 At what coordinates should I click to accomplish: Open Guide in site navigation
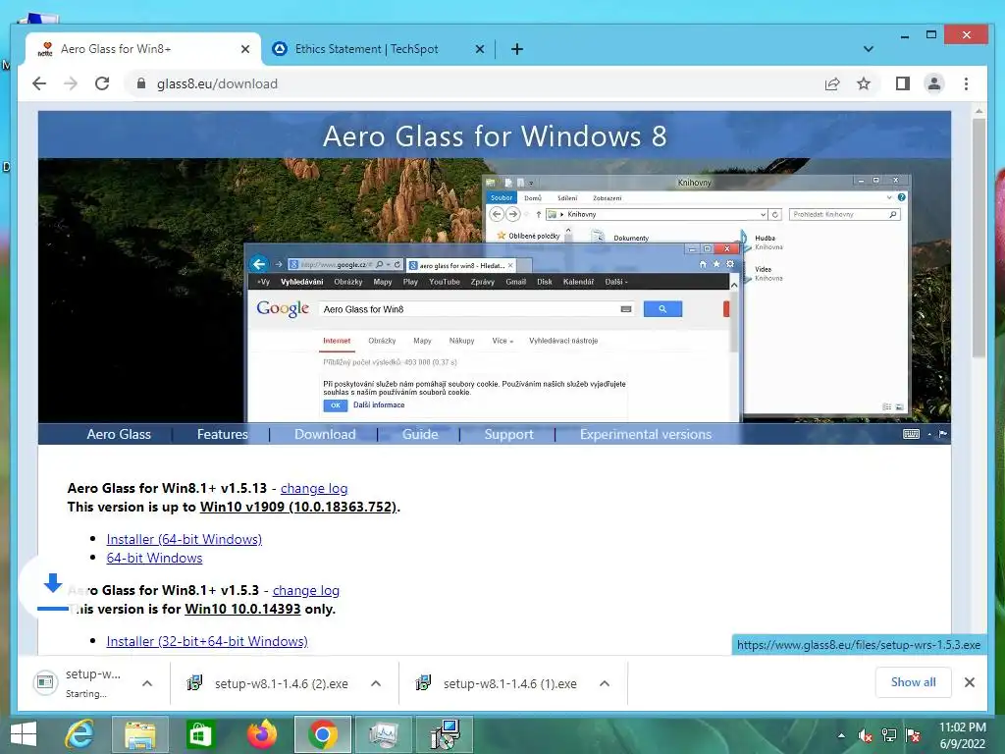pos(420,434)
